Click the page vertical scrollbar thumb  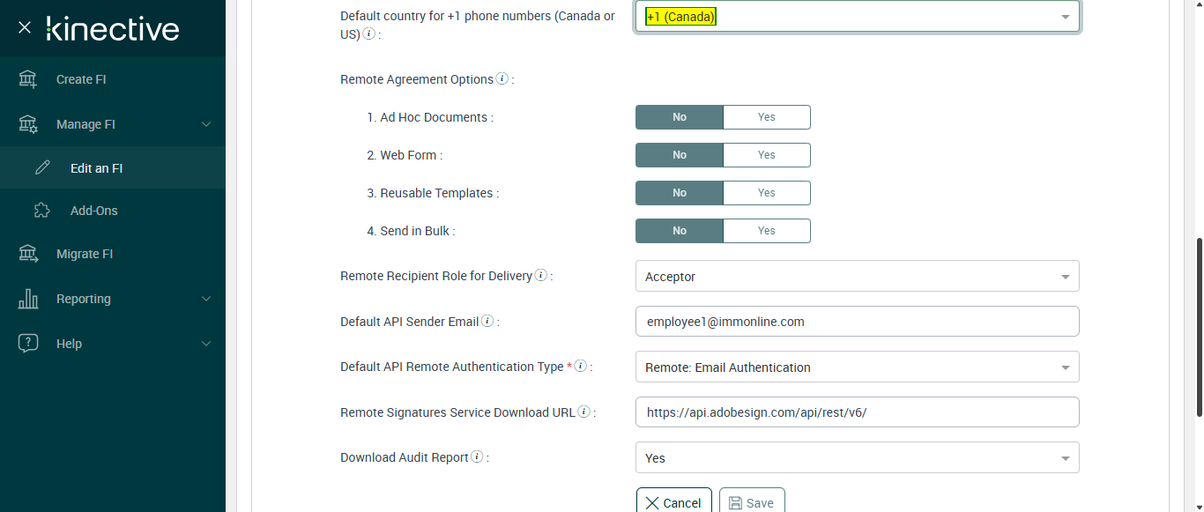[x=1199, y=326]
